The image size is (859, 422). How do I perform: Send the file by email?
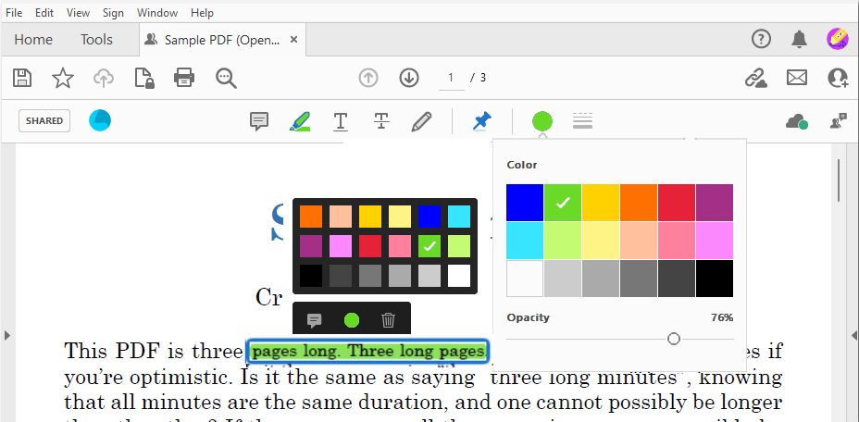click(797, 78)
